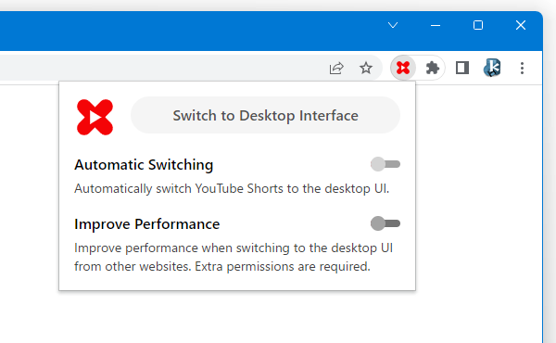Click the large red logo in popup
Image resolution: width=556 pixels, height=343 pixels.
click(x=95, y=117)
